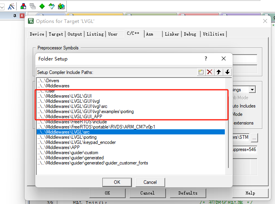Select highlighted path ..\..\Middlewares\LVGL\src
Image resolution: width=275 pixels, height=204 pixels.
click(131, 132)
